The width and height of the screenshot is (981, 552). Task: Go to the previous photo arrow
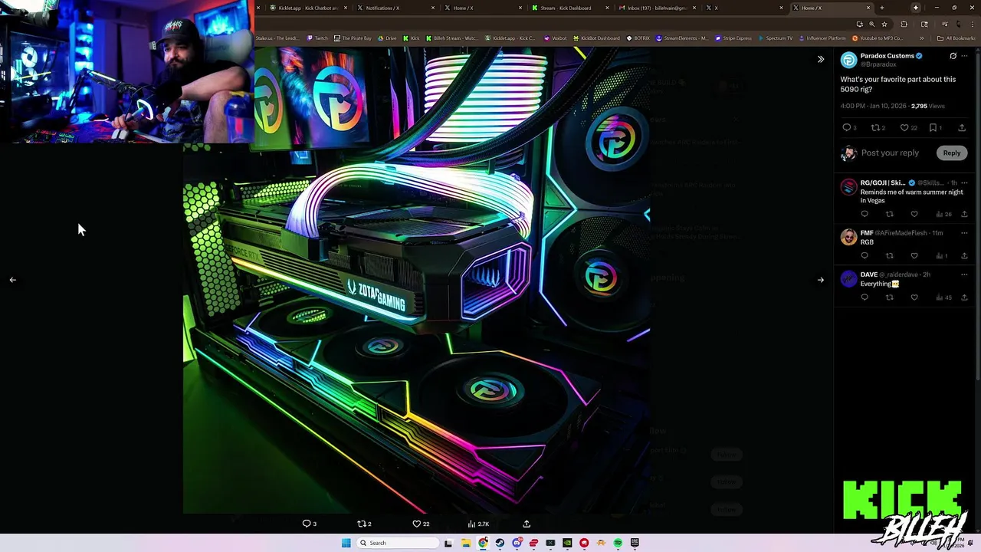(x=12, y=280)
